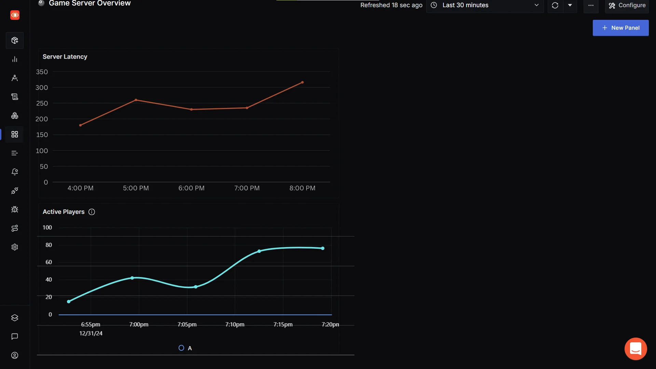Expand the three-dot menu options

click(x=591, y=5)
